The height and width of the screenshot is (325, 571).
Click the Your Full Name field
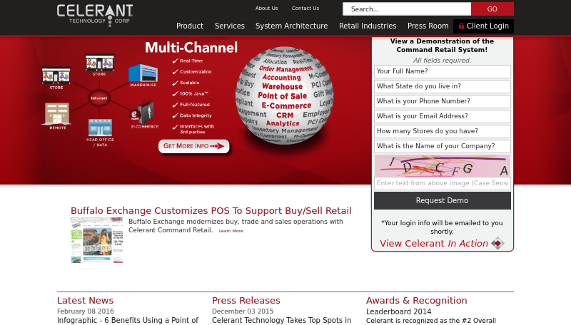pos(442,71)
